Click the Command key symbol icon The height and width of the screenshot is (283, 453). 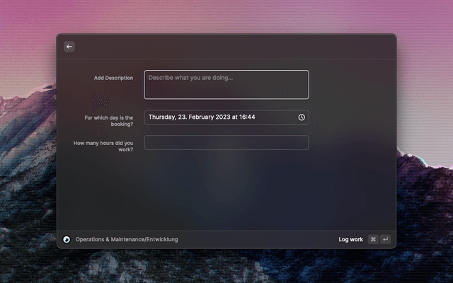point(373,239)
